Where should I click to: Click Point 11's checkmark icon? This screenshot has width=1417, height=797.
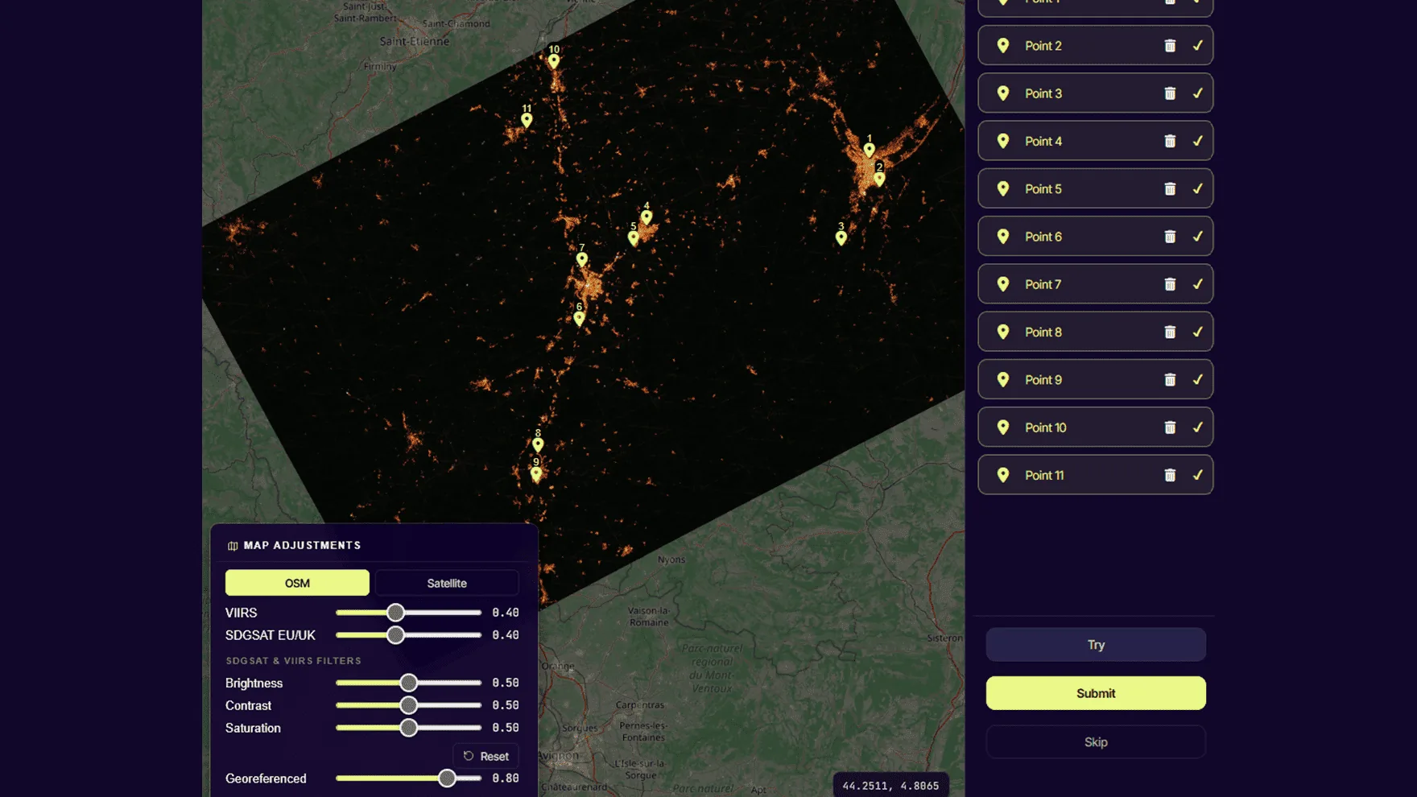point(1197,475)
